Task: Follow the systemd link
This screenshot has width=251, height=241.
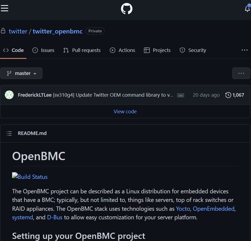Action: click(x=22, y=217)
